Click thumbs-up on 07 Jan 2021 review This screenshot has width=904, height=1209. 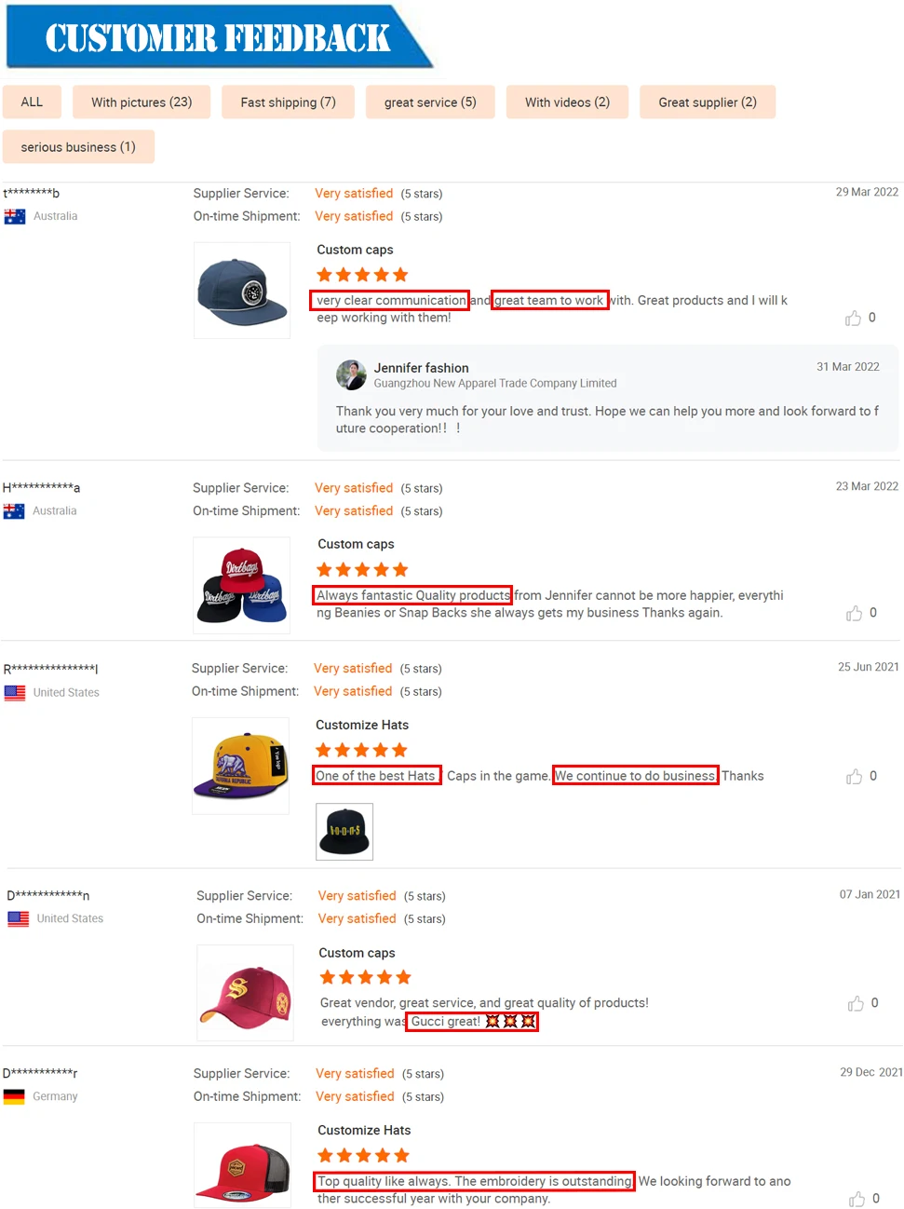(856, 1003)
